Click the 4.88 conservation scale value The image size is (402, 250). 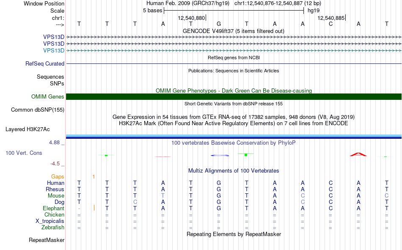pyautogui.click(x=54, y=143)
